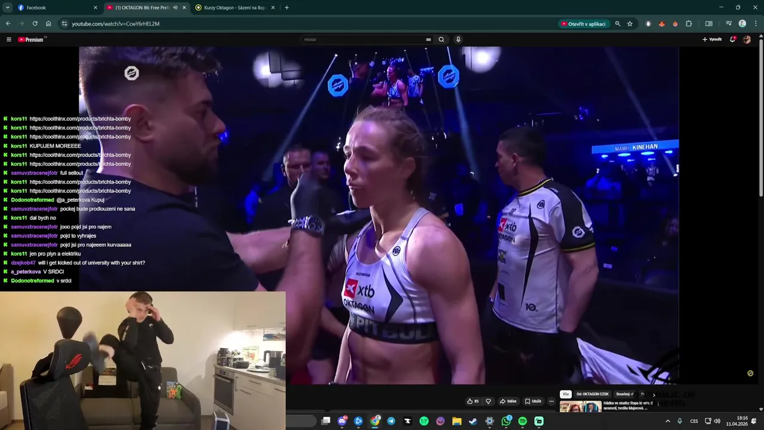Share the video with Sdílet
This screenshot has height=430, width=764.
point(509,401)
